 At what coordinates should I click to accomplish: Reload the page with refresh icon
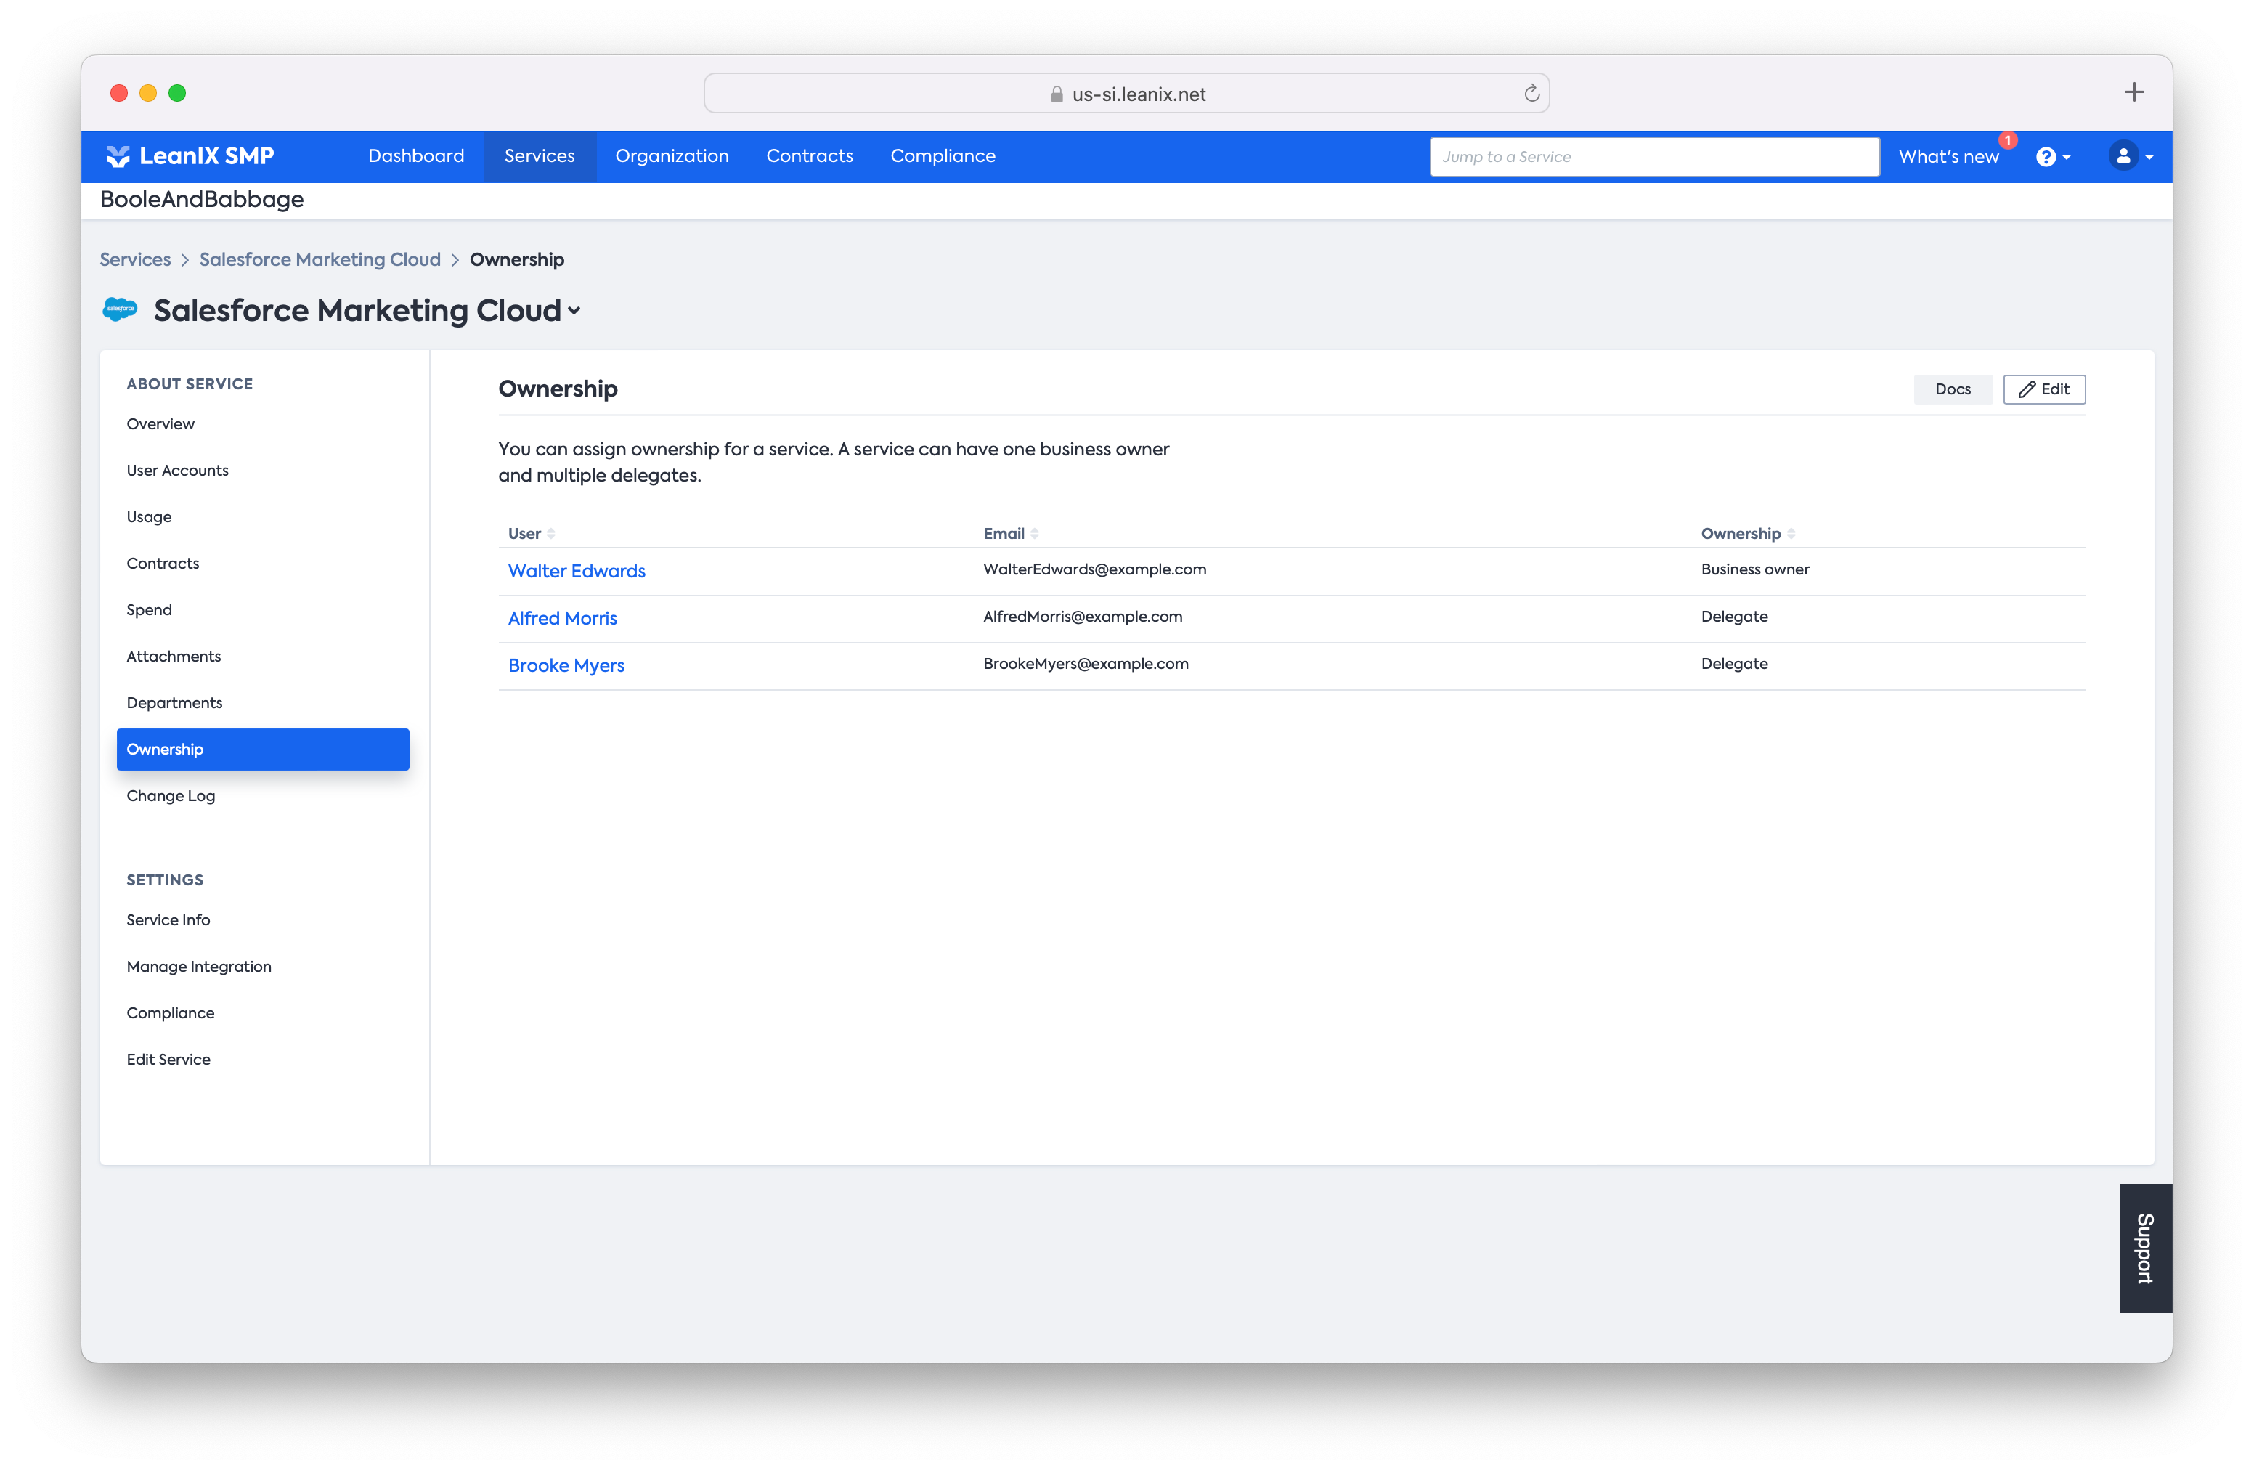click(1531, 94)
